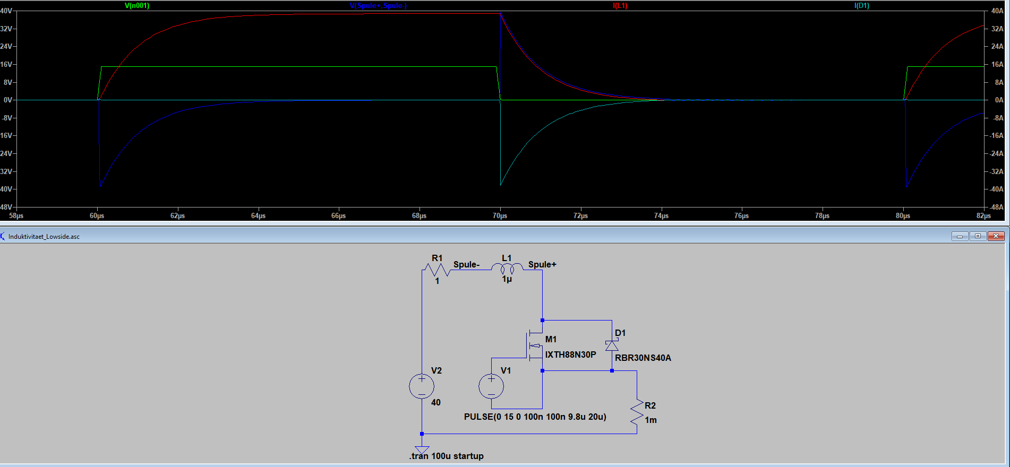Click the 40 value of V2
The width and height of the screenshot is (1010, 467).
point(436,402)
